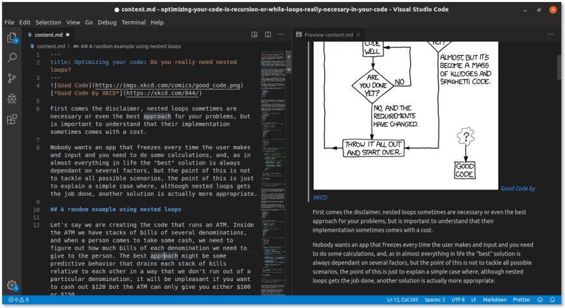Select encoding via UTF-8 status item
Viewport: 565px width, 308px height.
tap(458, 300)
